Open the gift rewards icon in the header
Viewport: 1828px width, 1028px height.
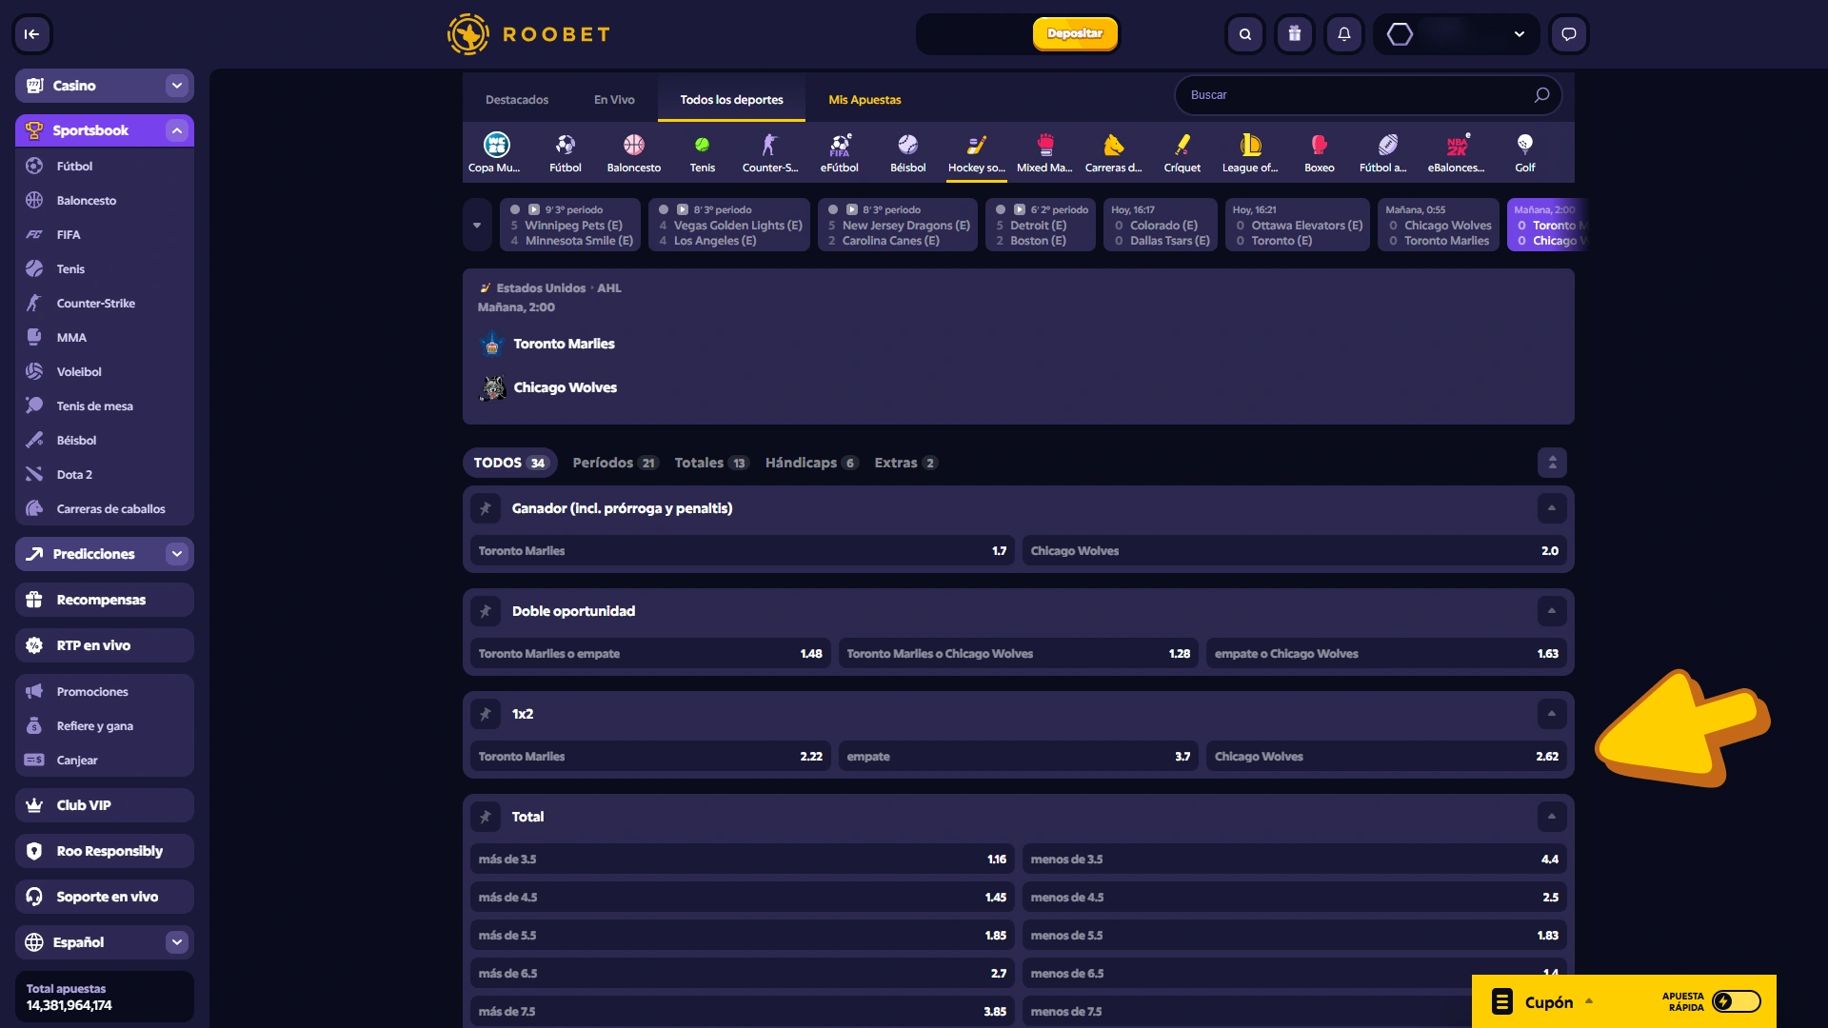coord(1295,34)
